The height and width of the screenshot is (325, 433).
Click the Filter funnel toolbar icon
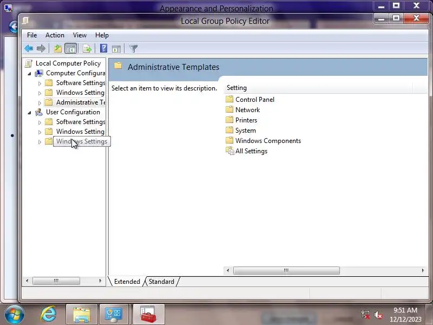pyautogui.click(x=133, y=49)
